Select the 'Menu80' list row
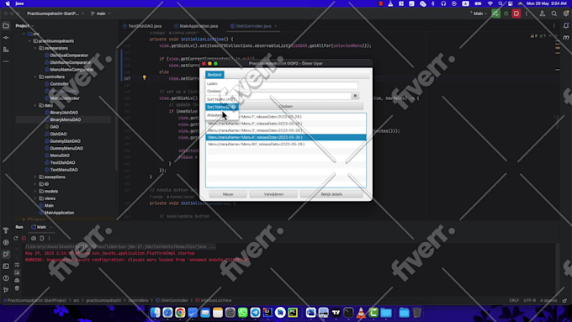This screenshot has width=572, height=322. [x=286, y=144]
